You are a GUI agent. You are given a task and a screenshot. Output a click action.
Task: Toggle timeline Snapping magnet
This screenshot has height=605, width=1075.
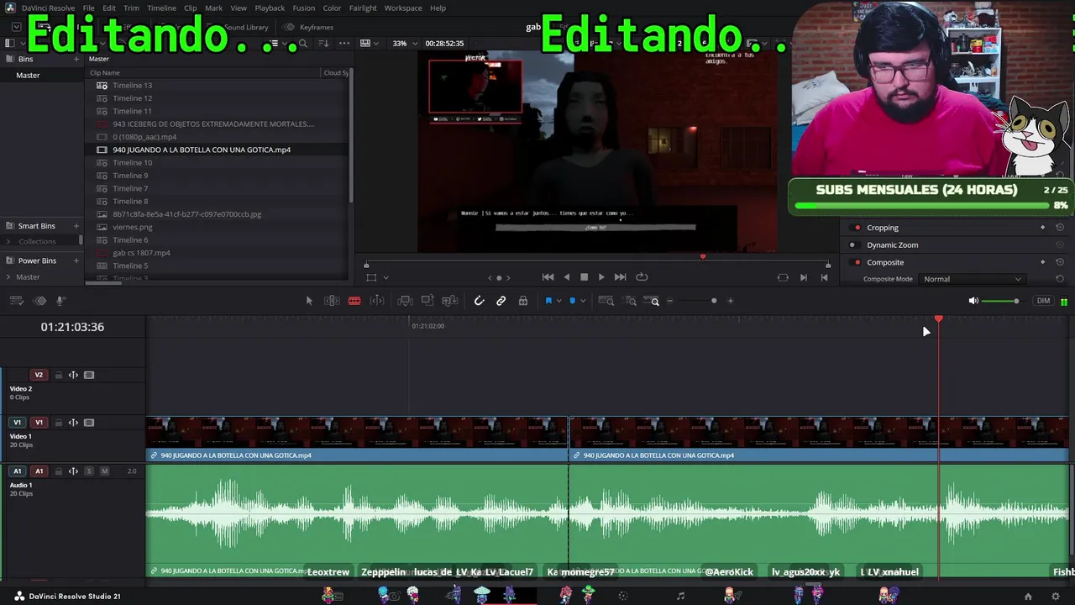pyautogui.click(x=480, y=301)
